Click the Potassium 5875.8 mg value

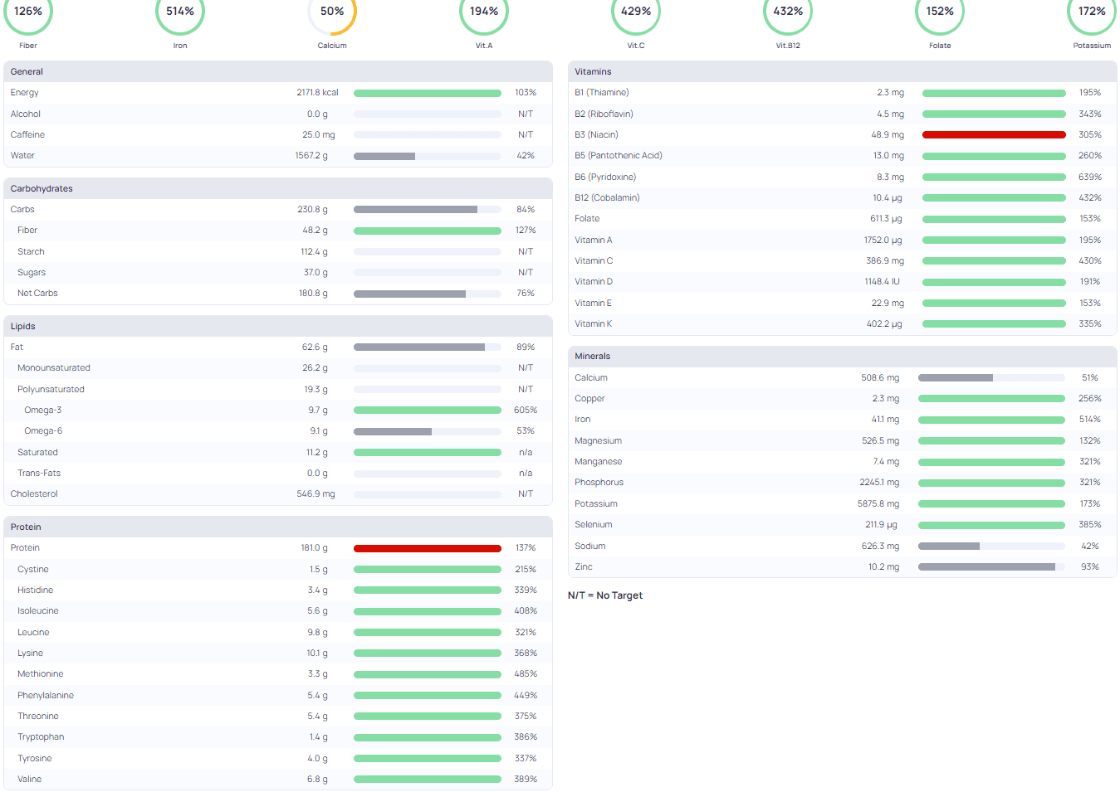[878, 504]
